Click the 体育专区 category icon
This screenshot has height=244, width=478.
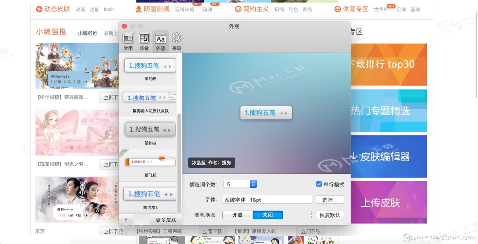337,9
